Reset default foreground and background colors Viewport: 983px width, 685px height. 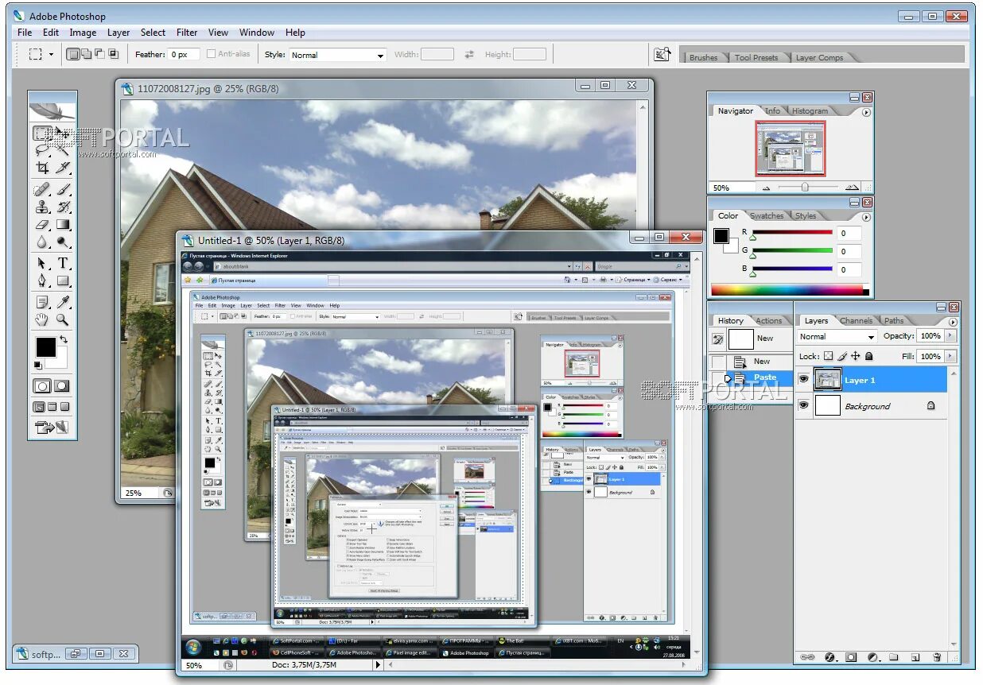(38, 366)
